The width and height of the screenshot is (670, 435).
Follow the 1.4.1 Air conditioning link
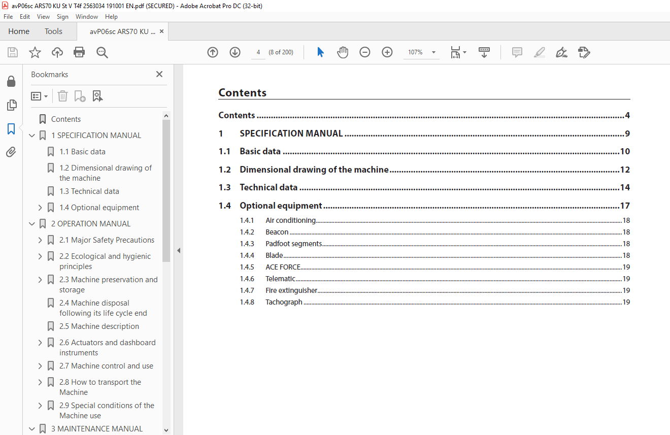tap(435, 220)
